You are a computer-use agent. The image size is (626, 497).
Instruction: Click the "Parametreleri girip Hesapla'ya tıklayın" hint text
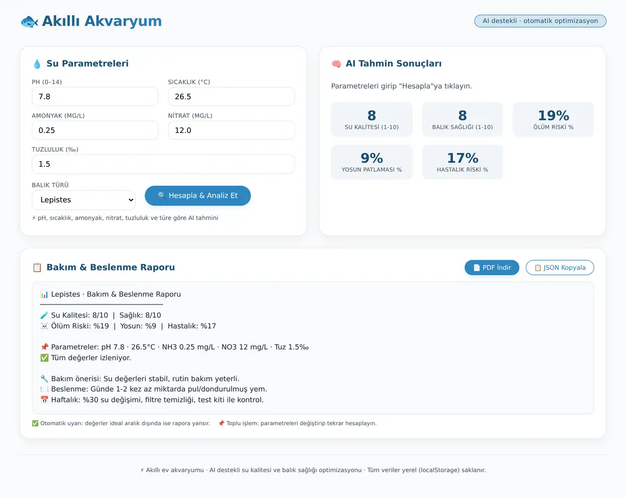coord(402,86)
